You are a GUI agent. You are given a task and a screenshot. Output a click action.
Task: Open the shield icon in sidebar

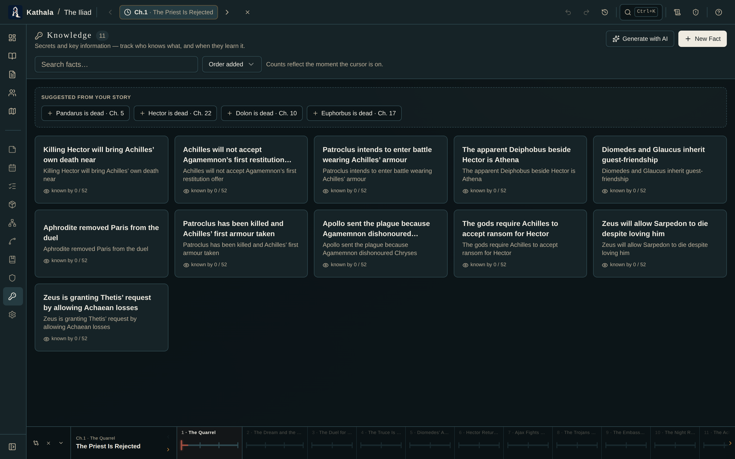pos(12,278)
